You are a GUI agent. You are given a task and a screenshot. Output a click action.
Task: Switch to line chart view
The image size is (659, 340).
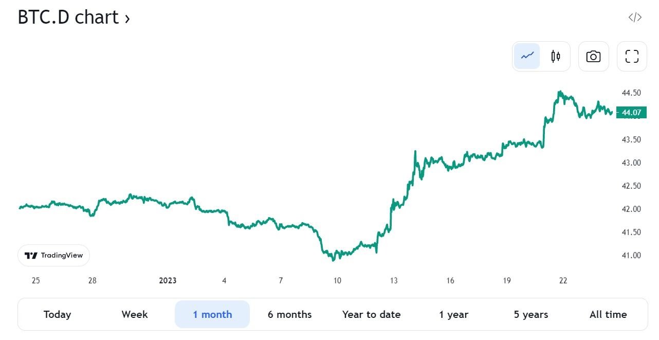[527, 56]
